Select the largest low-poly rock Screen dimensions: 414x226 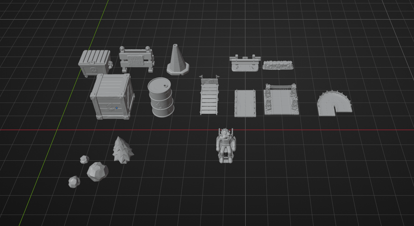(97, 171)
